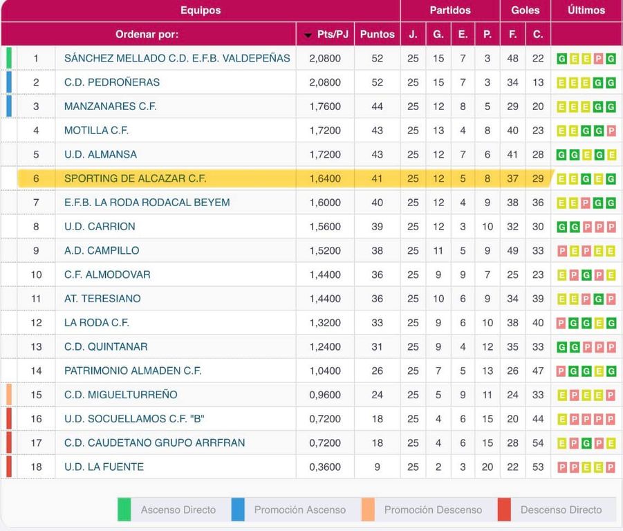
Task: Select Sporting de Alcazar C.F. team
Action: pos(136,178)
